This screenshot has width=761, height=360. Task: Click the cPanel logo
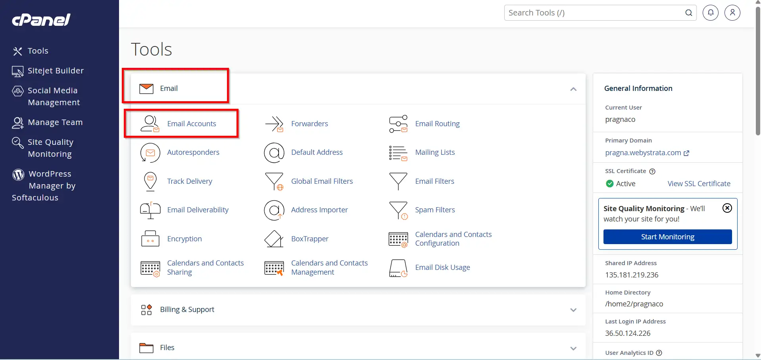click(41, 20)
